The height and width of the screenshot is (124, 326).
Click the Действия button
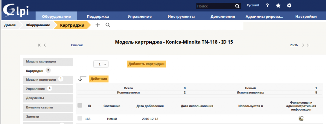point(99,79)
